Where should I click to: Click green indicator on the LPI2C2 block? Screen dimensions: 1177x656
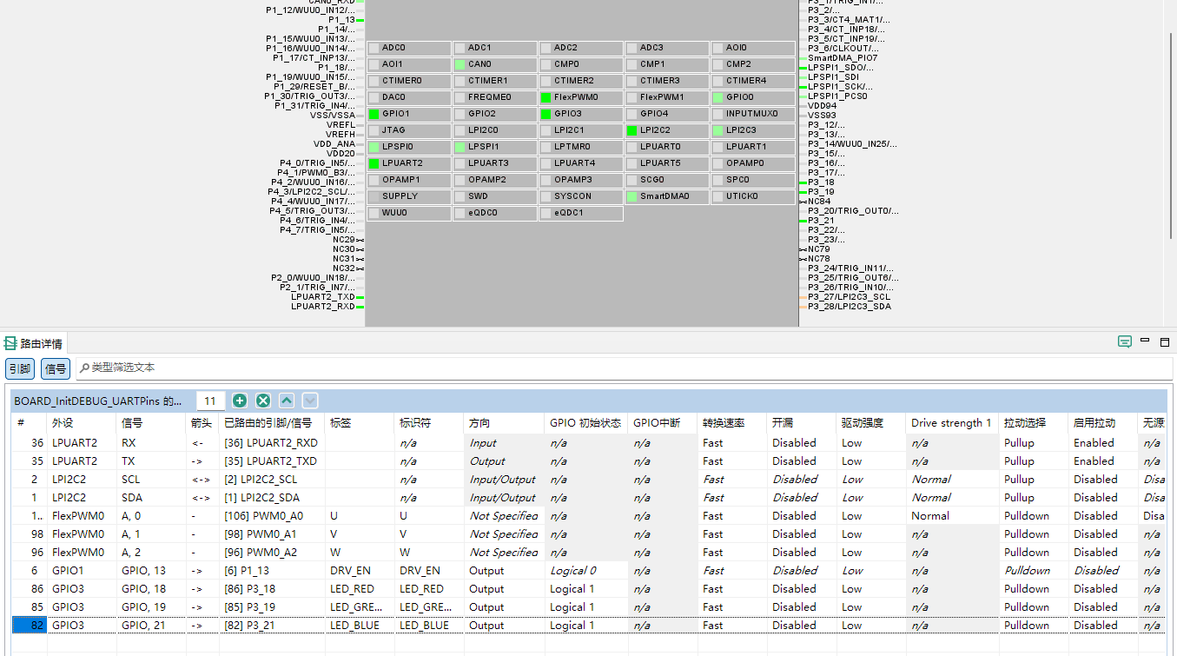[x=632, y=130]
